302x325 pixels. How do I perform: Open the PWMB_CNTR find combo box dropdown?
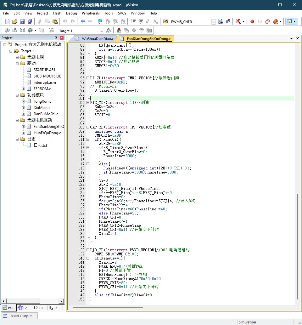click(x=214, y=22)
